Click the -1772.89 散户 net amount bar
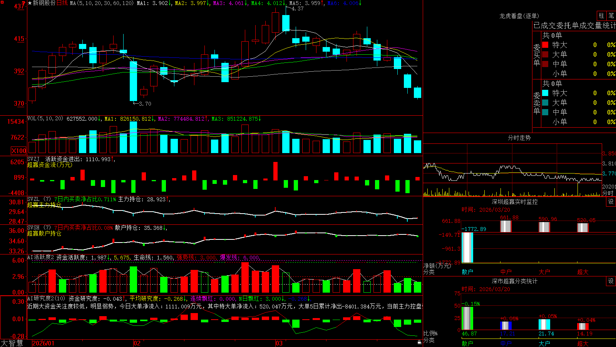This screenshot has width=616, height=347. [467, 248]
